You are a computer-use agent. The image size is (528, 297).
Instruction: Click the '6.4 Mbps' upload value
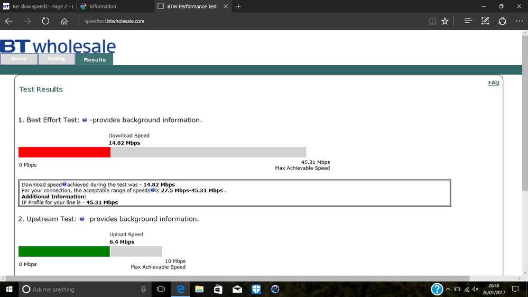[x=122, y=242]
